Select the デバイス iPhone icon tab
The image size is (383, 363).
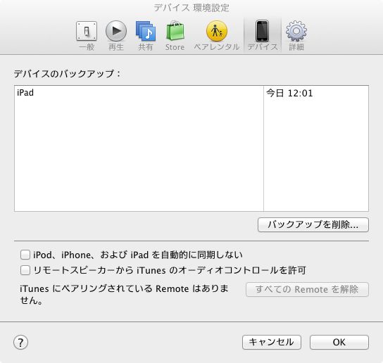tap(263, 36)
